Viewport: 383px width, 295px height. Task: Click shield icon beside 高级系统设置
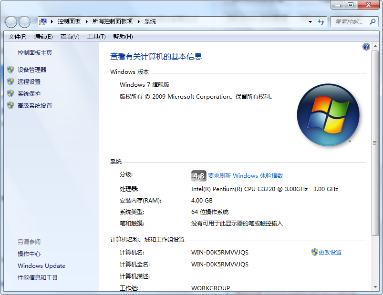[10, 105]
